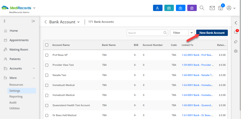Select checkbox for Homebush Medical 1-63-0001 row
Screen dimensions: 241x119
[x=47, y=85]
